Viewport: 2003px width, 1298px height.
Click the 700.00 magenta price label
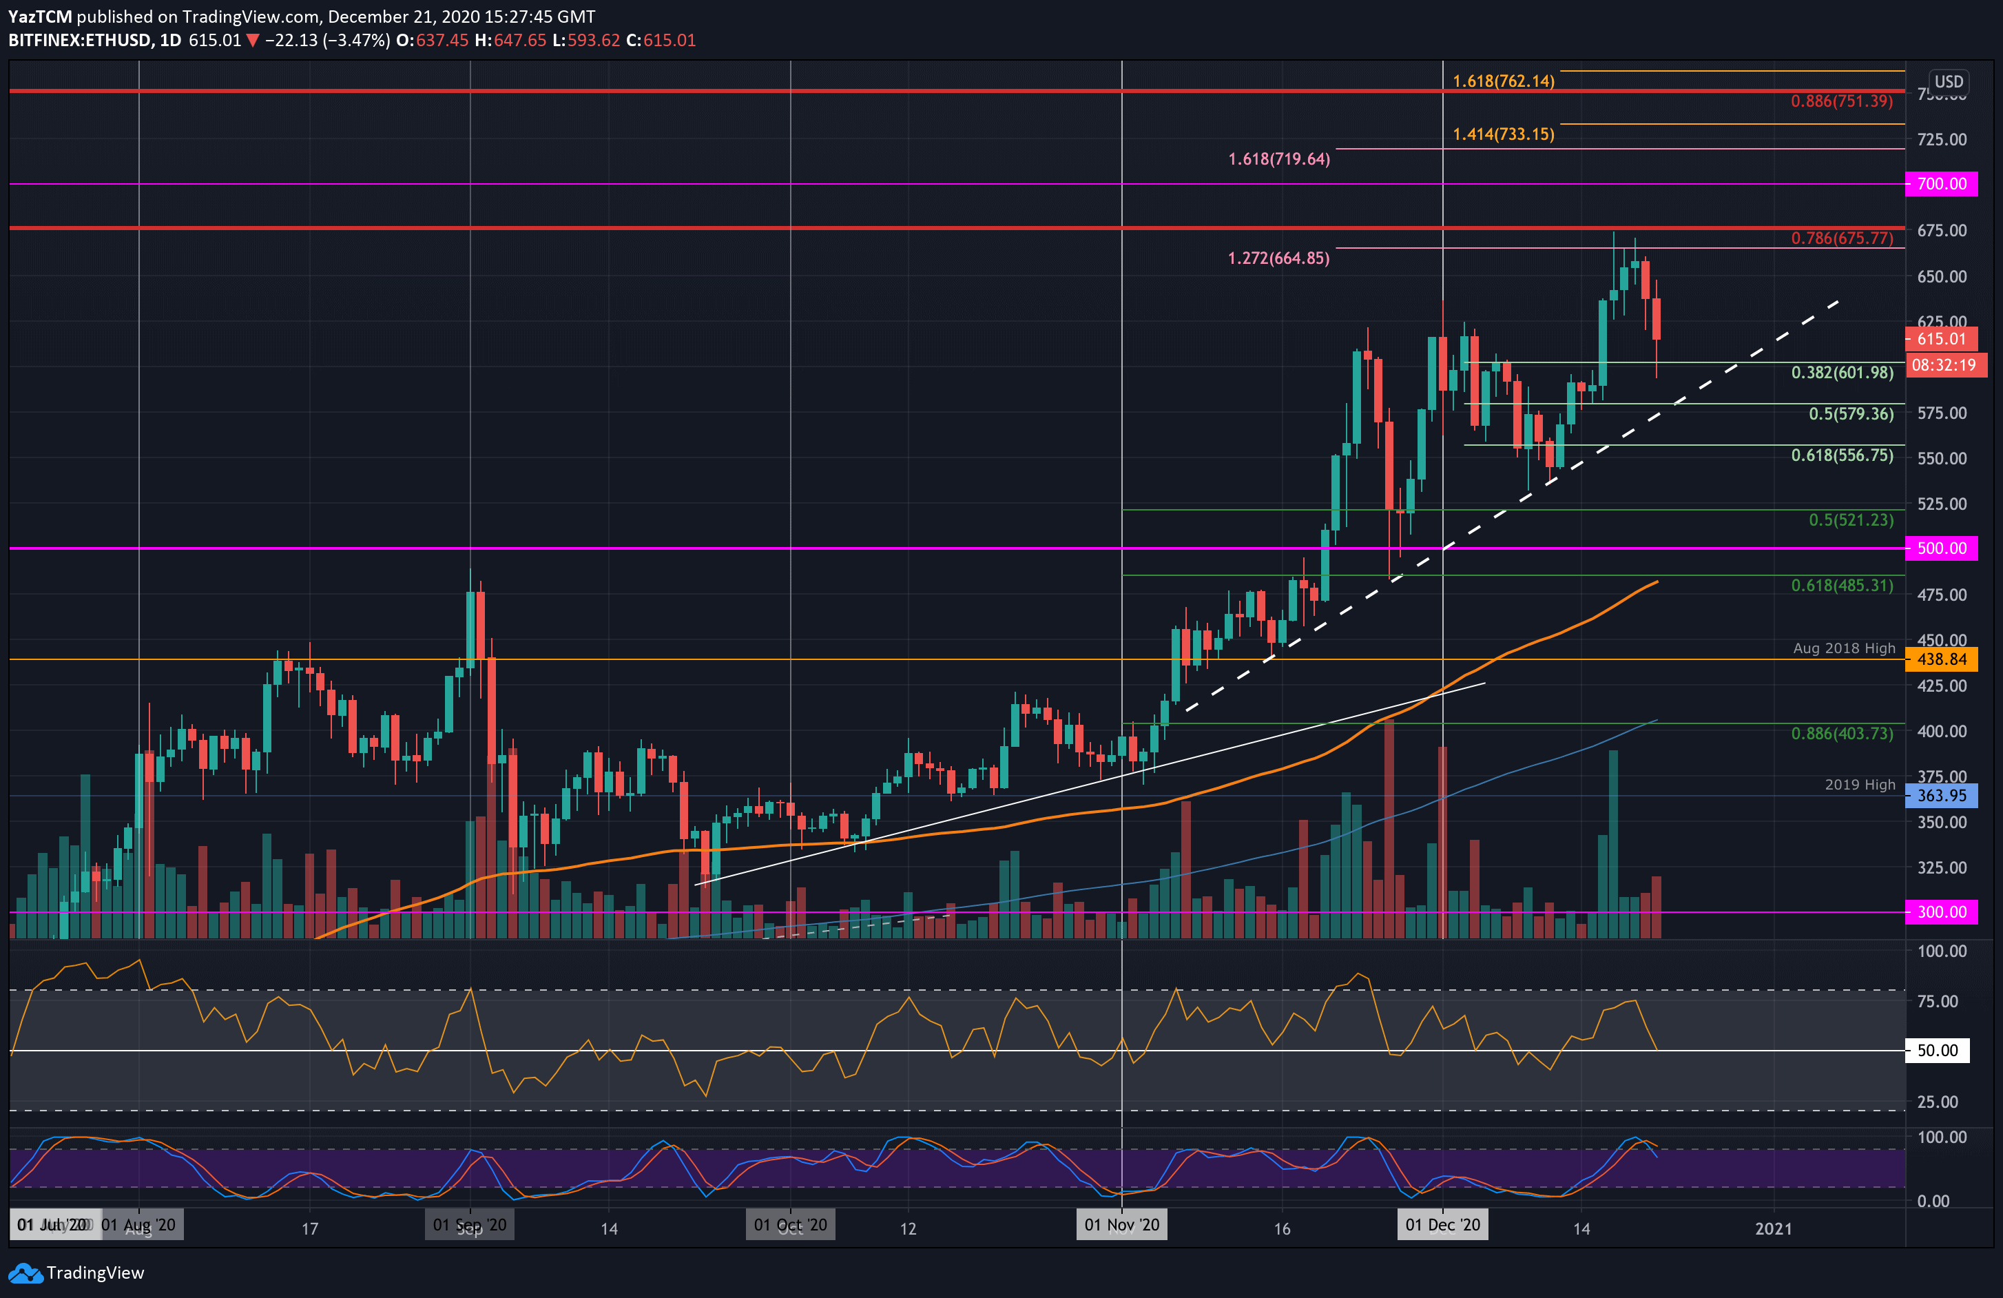click(x=1942, y=183)
